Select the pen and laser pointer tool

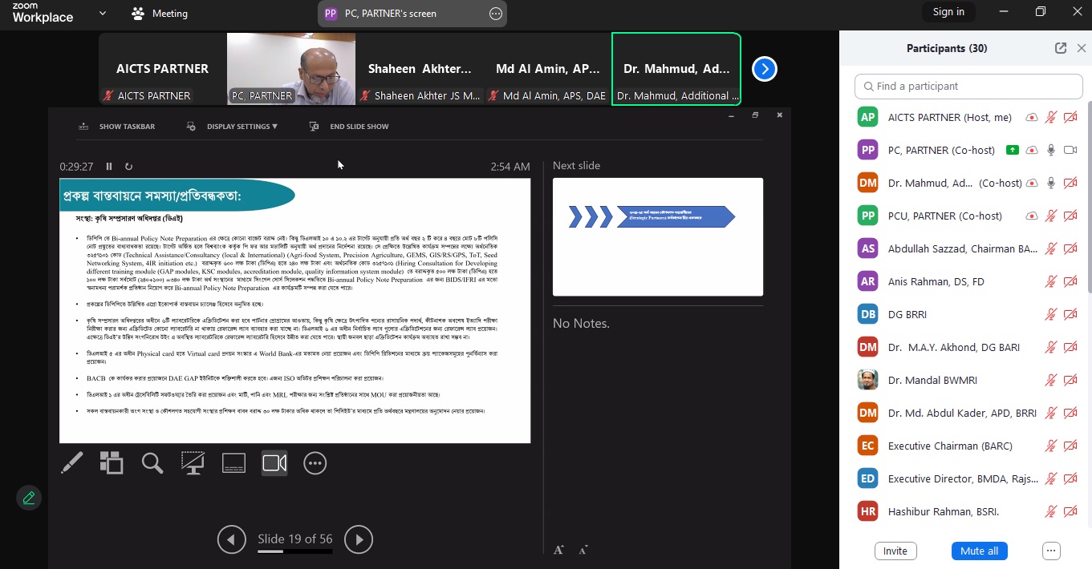click(72, 462)
